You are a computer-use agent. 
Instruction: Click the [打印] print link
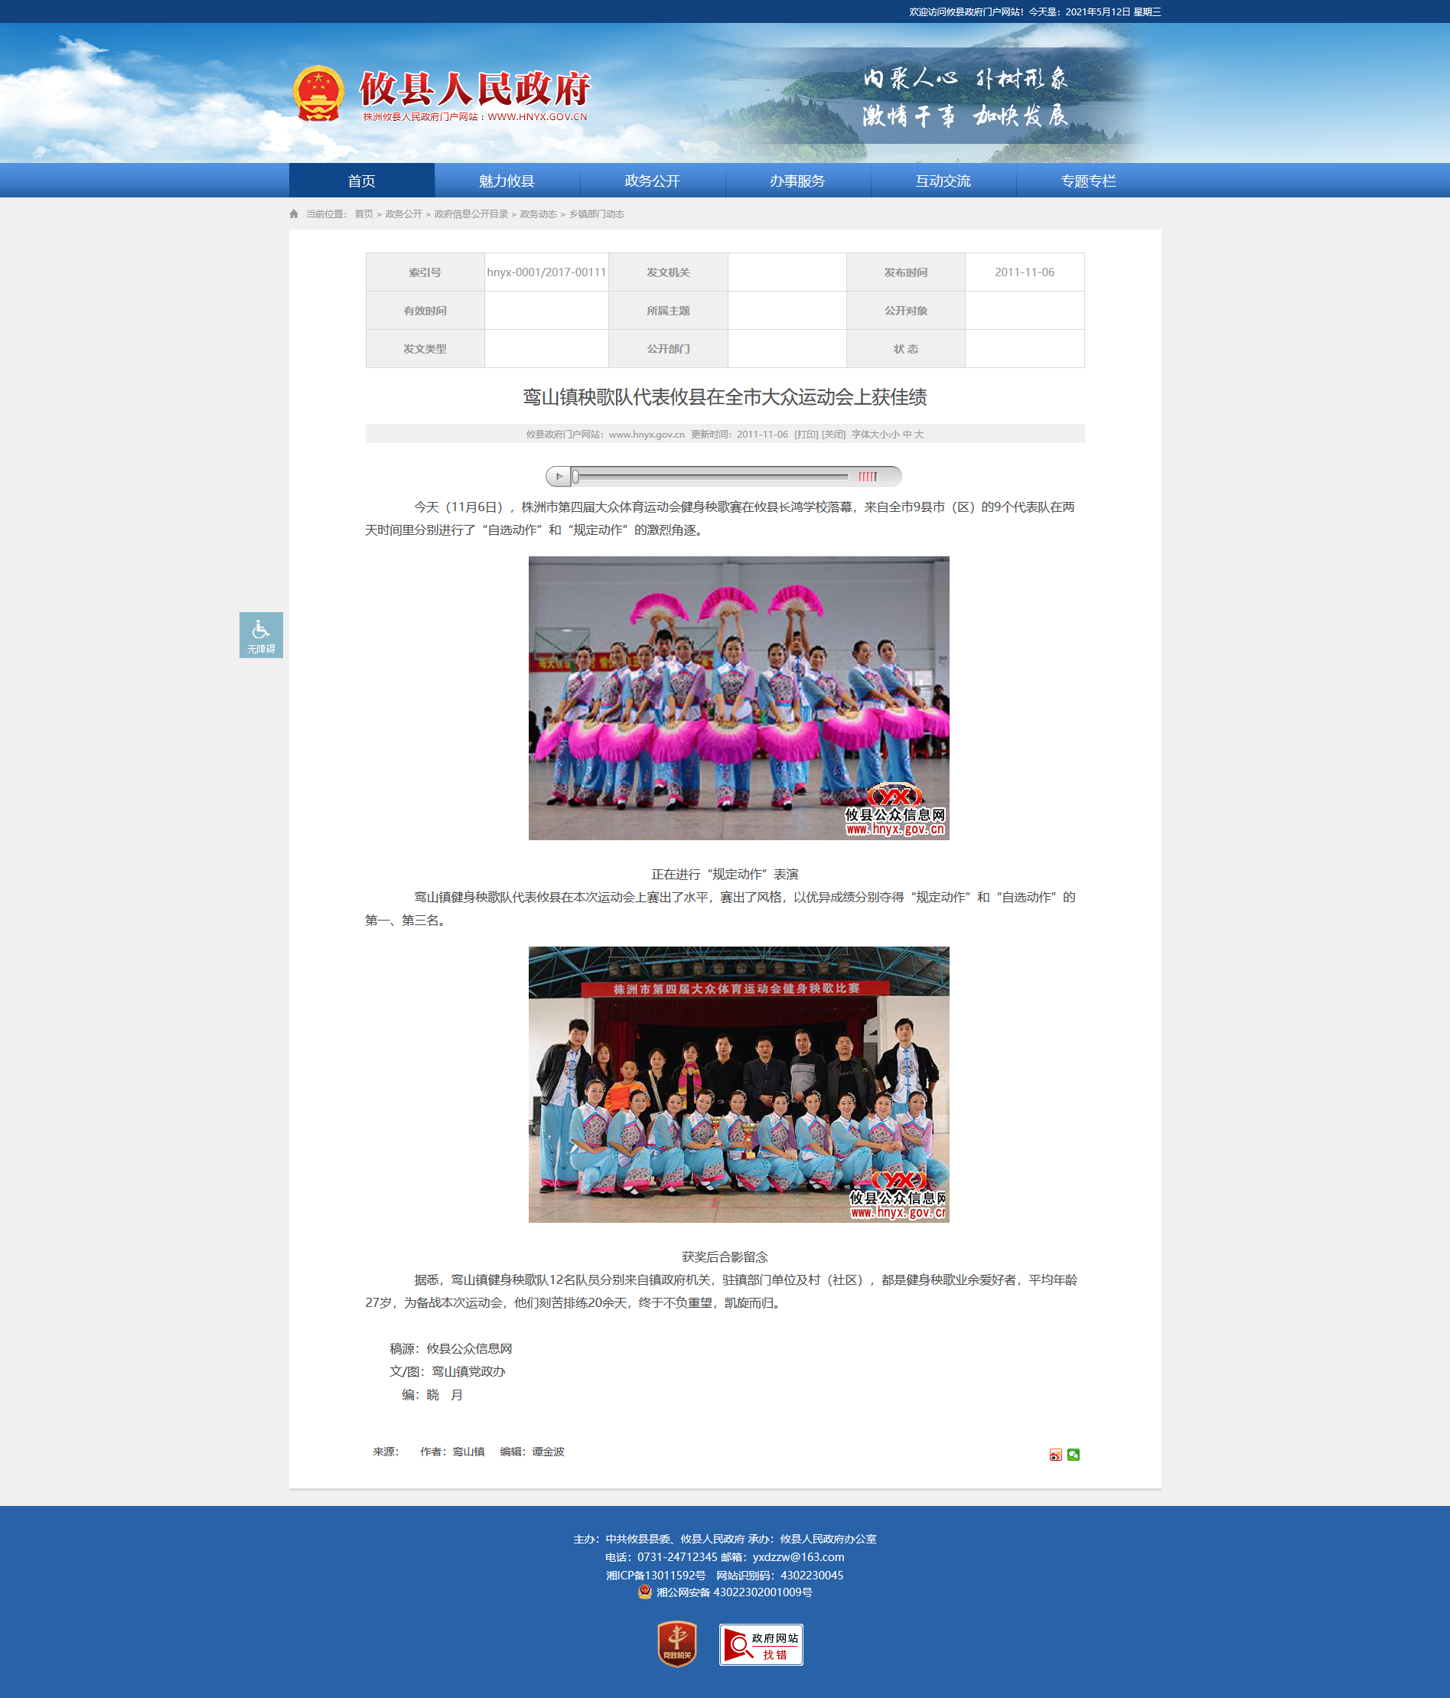tap(806, 435)
